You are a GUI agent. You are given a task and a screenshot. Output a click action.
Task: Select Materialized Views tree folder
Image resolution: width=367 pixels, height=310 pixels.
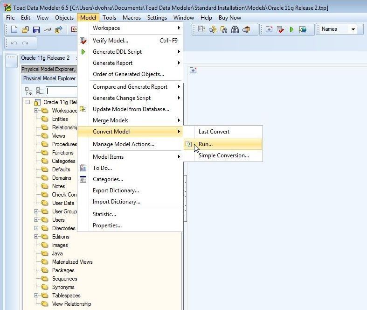(72, 262)
